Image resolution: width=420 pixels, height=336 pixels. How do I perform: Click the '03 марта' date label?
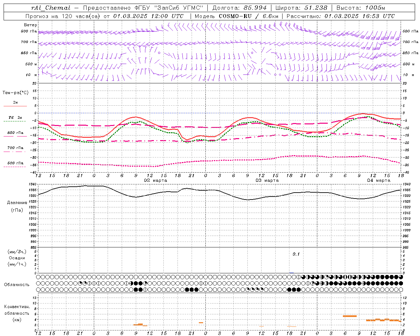tap(267, 180)
